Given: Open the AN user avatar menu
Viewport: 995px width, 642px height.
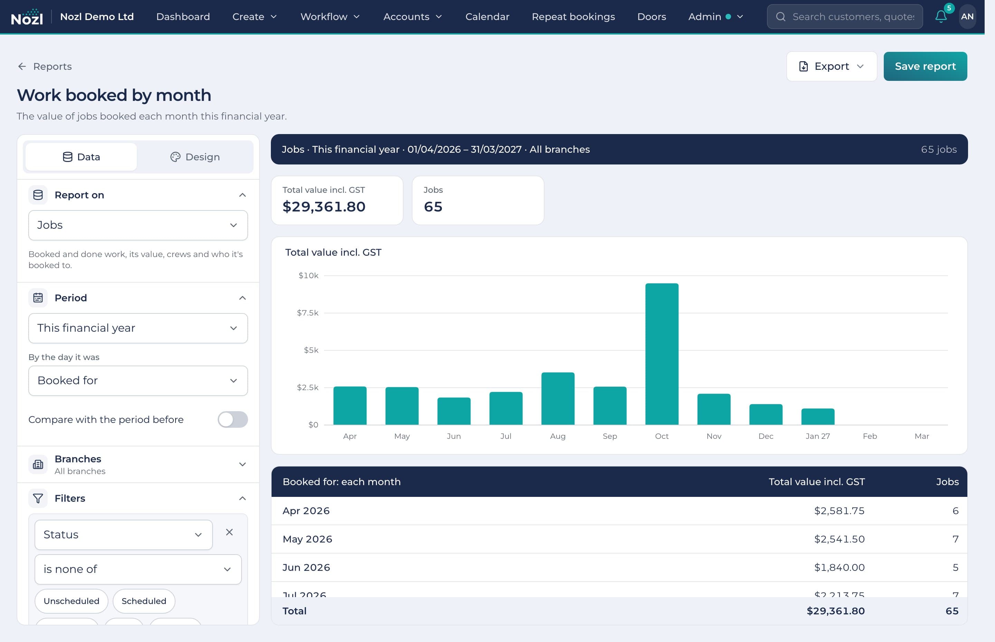Looking at the screenshot, I should [x=967, y=17].
